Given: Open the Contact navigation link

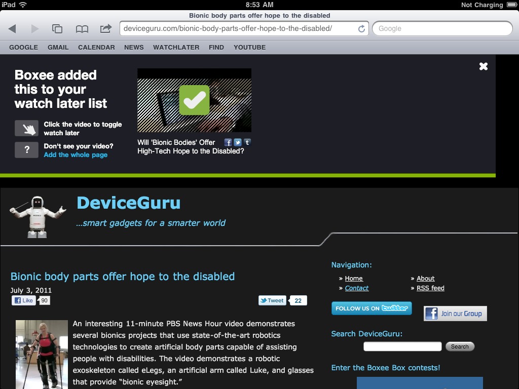Looking at the screenshot, I should (356, 288).
